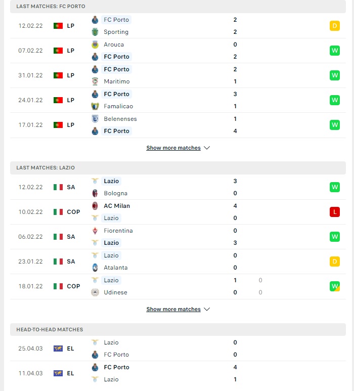Click the Arouca team crest
The height and width of the screenshot is (391, 354).
coord(95,45)
